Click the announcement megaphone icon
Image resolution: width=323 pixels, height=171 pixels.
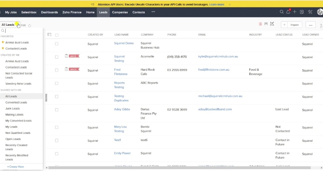click(x=93, y=4)
